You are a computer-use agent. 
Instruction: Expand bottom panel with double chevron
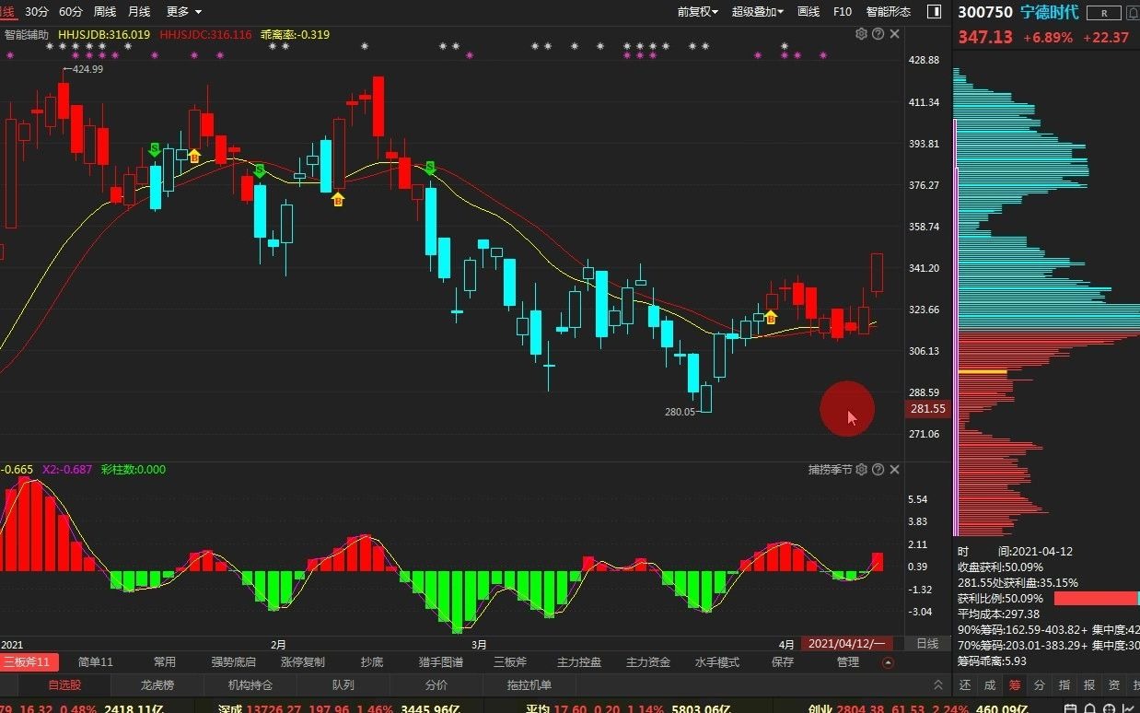pos(938,685)
